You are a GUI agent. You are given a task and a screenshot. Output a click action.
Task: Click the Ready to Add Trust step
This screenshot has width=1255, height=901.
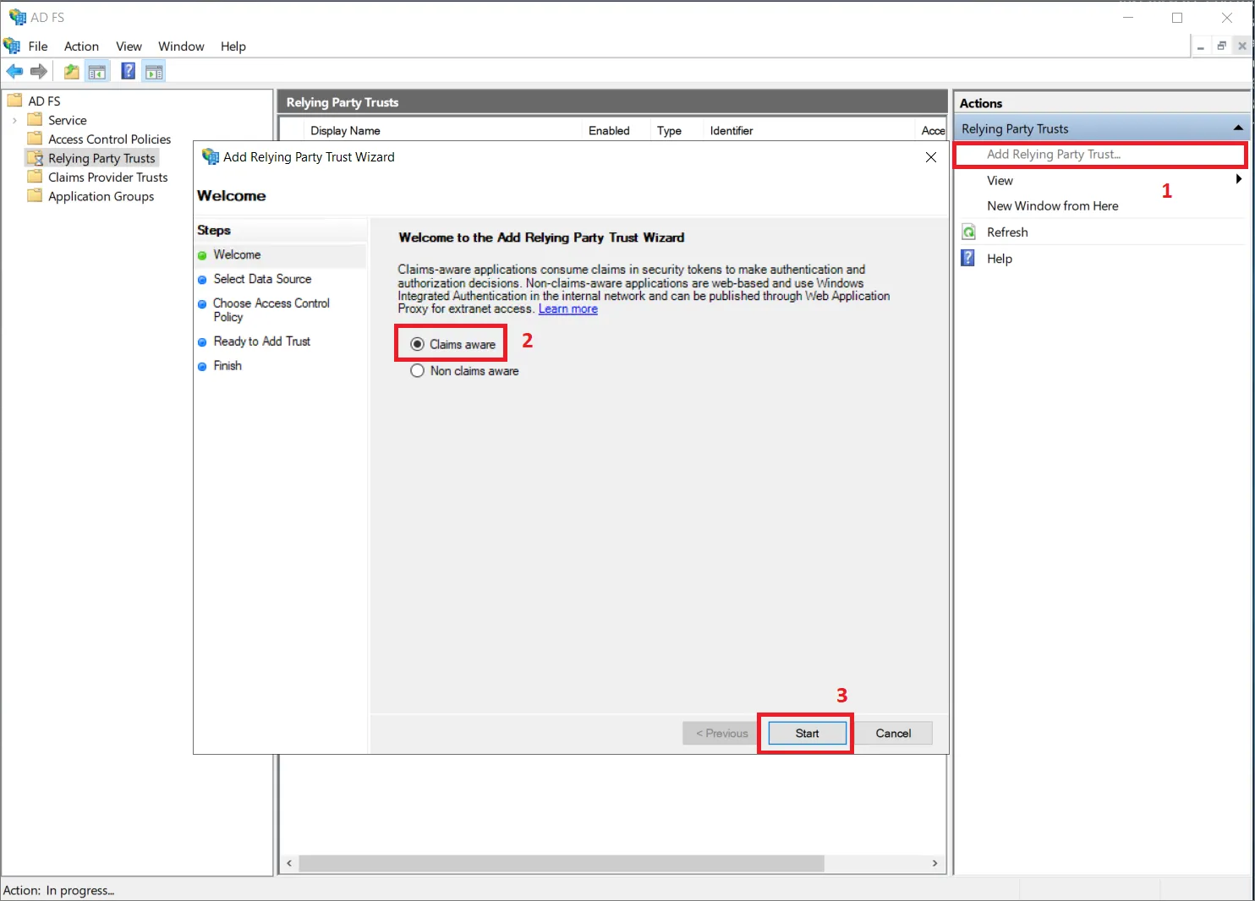point(262,341)
